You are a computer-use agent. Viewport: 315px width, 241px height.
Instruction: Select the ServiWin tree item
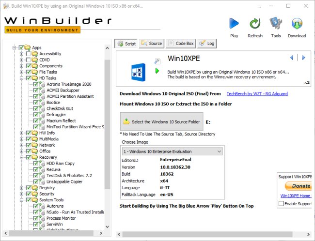[x=54, y=224]
